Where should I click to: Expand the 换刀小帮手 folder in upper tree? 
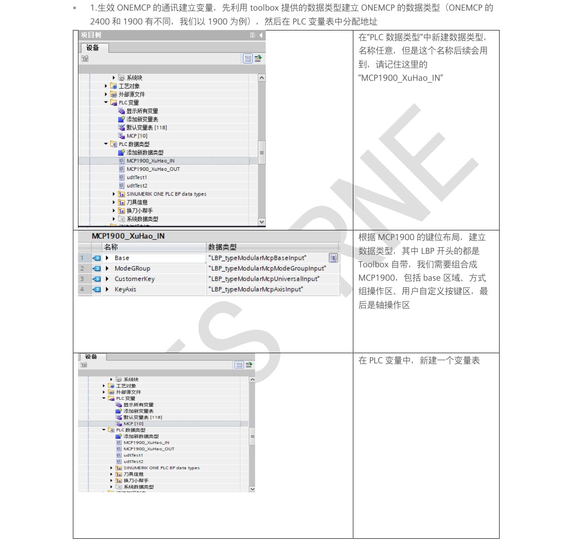point(114,211)
